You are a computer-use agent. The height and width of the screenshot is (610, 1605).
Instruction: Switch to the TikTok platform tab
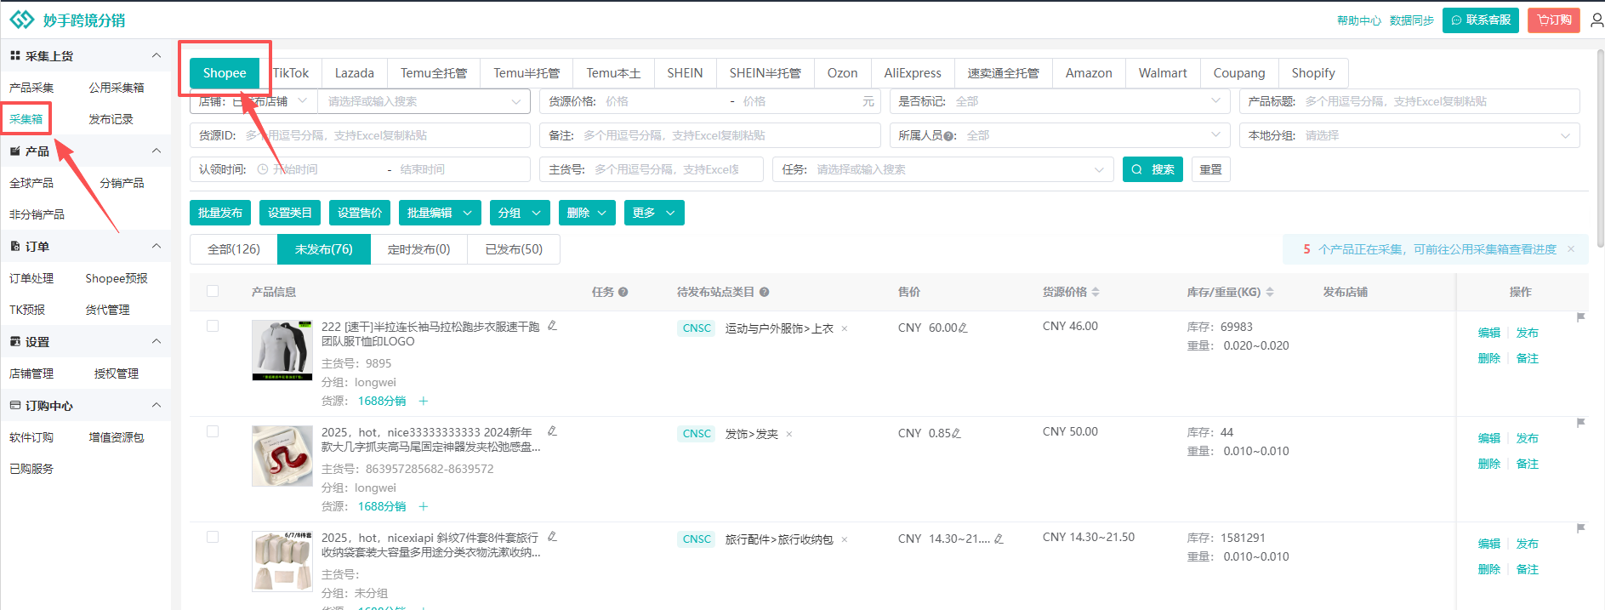click(291, 73)
